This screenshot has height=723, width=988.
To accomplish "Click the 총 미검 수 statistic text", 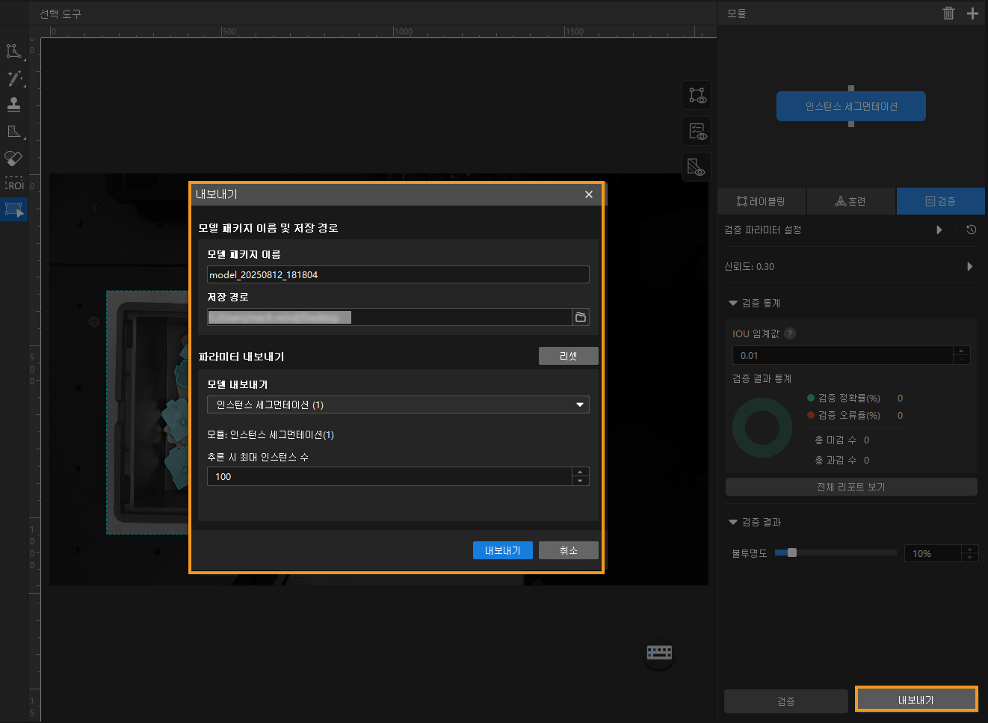I will 842,440.
